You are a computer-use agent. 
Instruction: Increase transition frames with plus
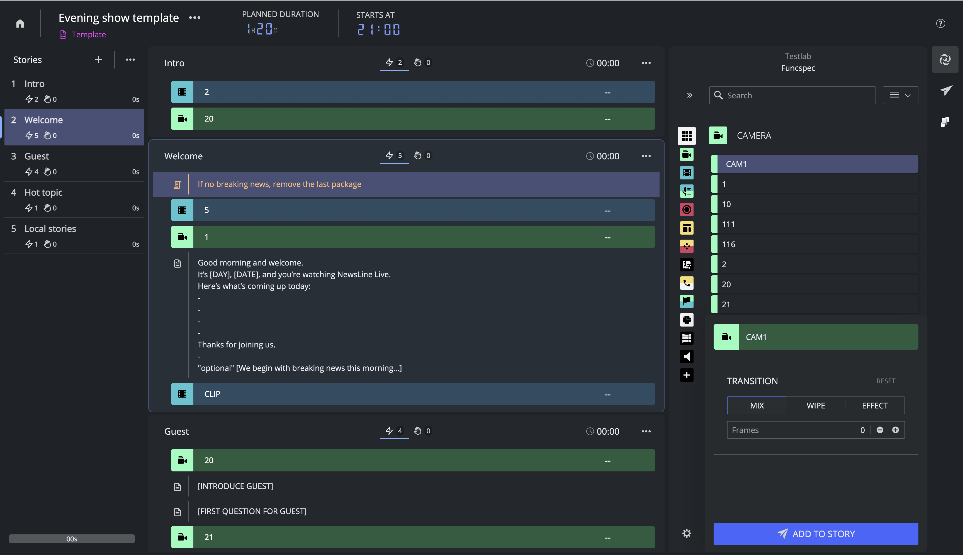pos(896,430)
